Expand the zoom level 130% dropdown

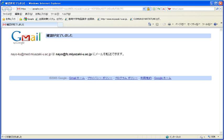pyautogui.click(x=218, y=137)
